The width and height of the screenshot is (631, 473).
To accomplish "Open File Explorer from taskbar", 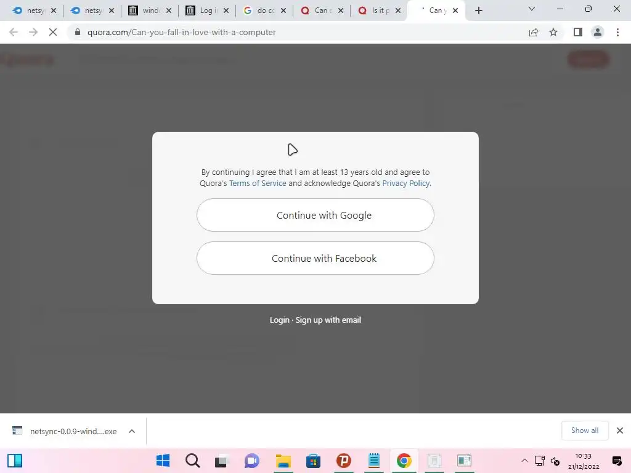I will [283, 461].
